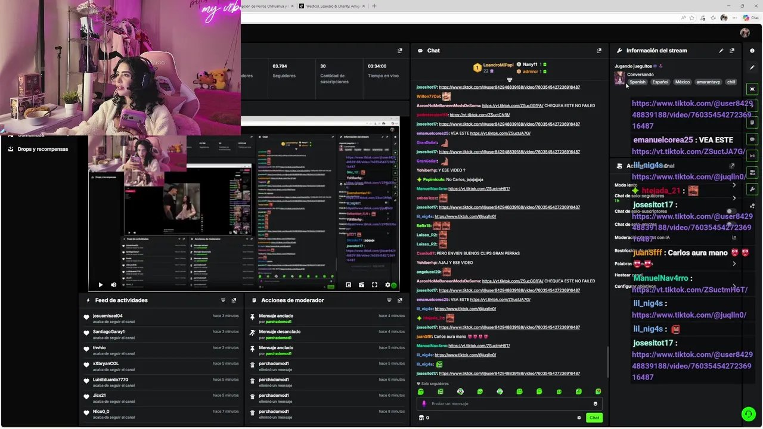This screenshot has height=429, width=763.
Task: Pop out Acciones de moderador panel
Action: (x=400, y=300)
